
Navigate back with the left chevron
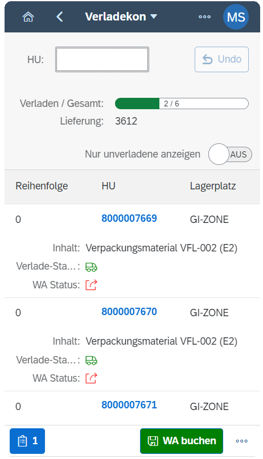click(x=60, y=16)
